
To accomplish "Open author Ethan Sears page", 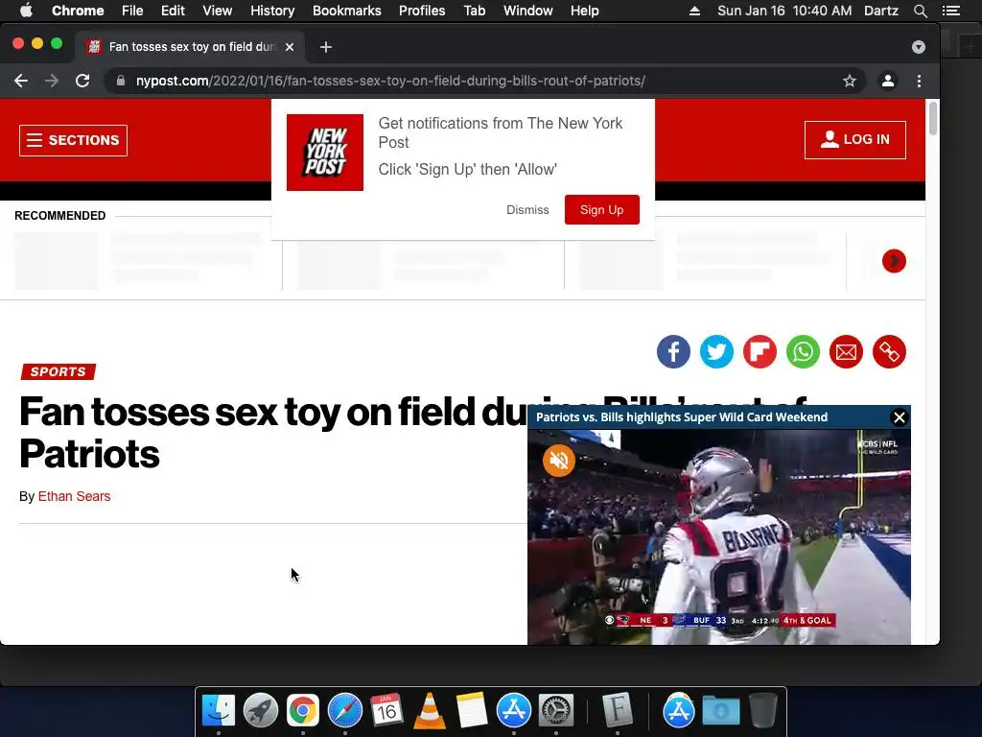I will (x=74, y=496).
